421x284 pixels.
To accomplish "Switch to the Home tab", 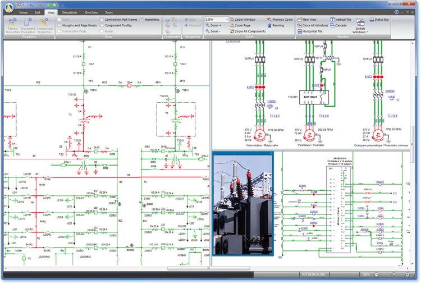I will [23, 12].
